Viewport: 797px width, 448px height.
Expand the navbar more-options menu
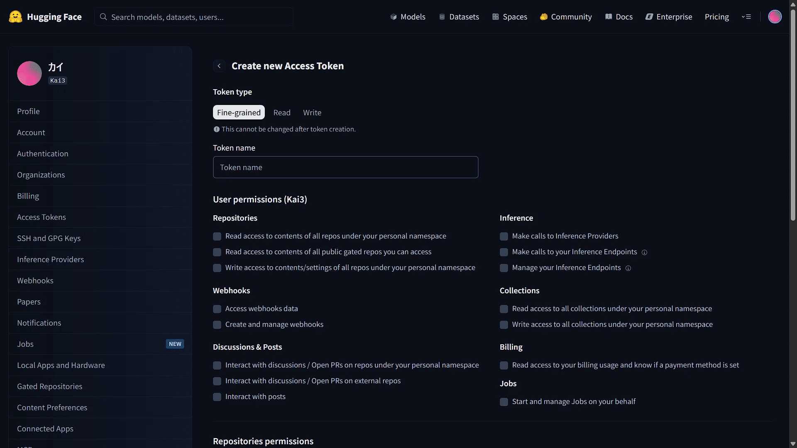[x=746, y=17]
